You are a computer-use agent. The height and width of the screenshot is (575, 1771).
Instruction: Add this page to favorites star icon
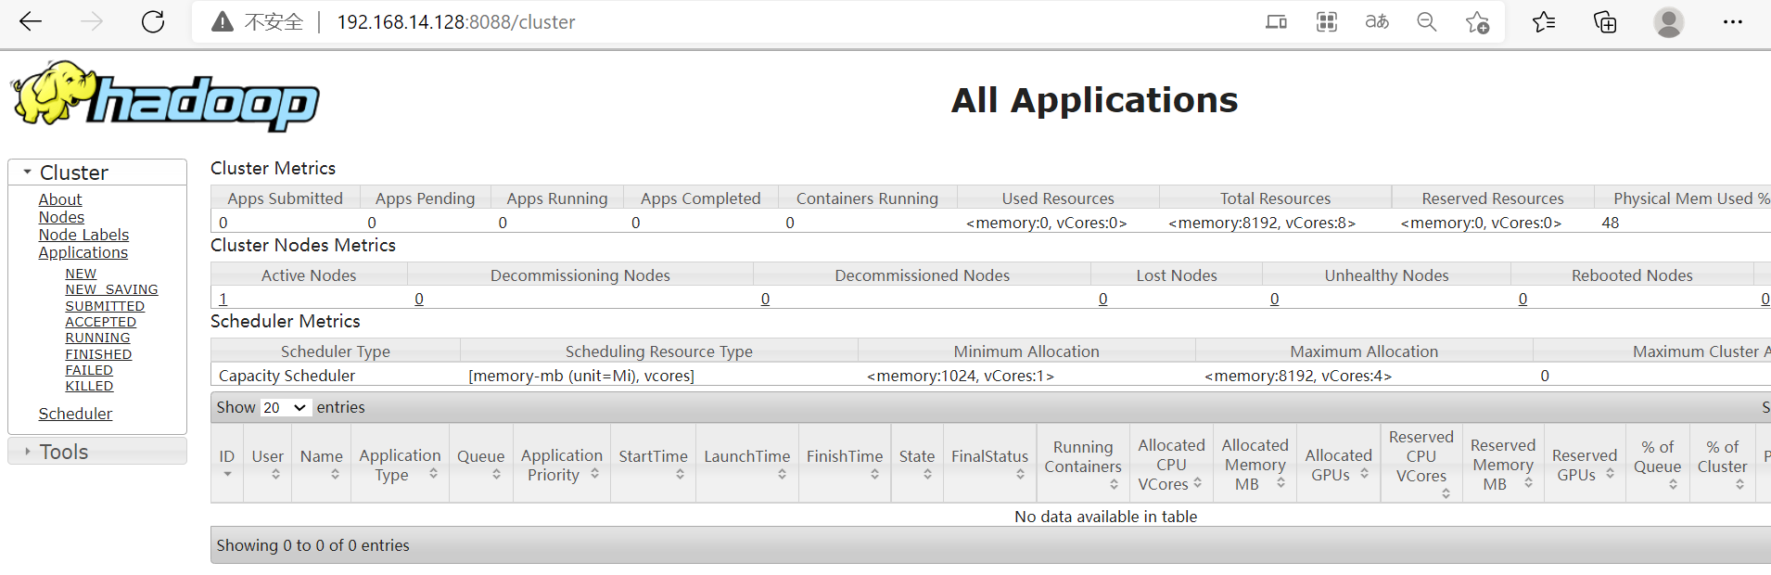[1477, 22]
